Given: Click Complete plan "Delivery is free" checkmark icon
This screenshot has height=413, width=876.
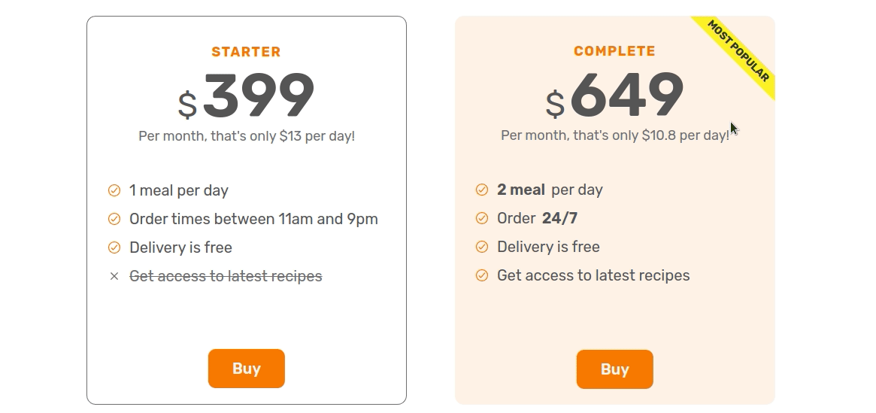Looking at the screenshot, I should pyautogui.click(x=482, y=247).
